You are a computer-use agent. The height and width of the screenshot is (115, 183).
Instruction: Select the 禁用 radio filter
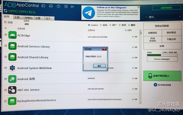click(x=119, y=25)
